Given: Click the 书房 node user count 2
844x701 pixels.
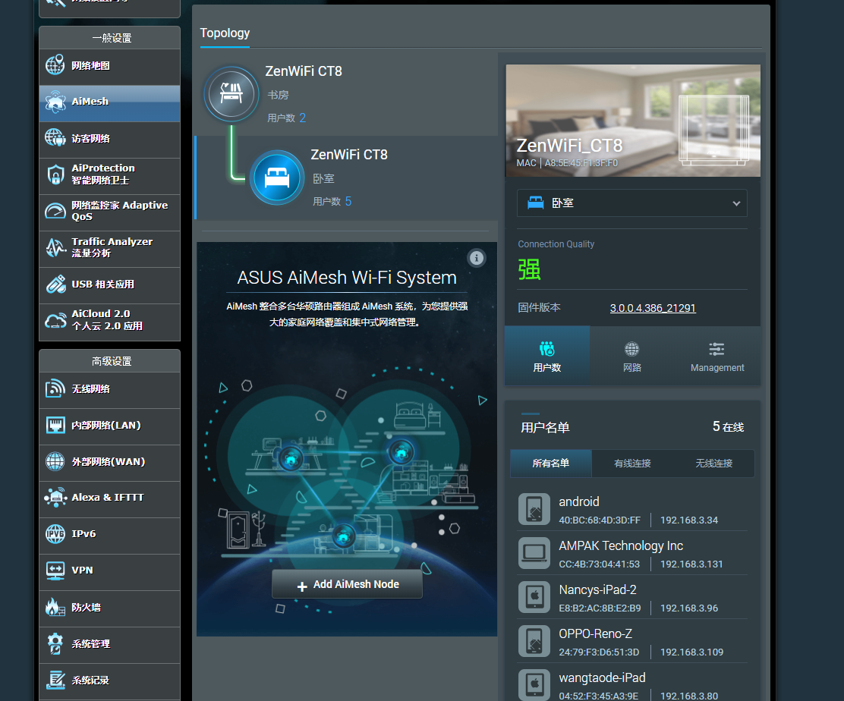Looking at the screenshot, I should click(303, 118).
